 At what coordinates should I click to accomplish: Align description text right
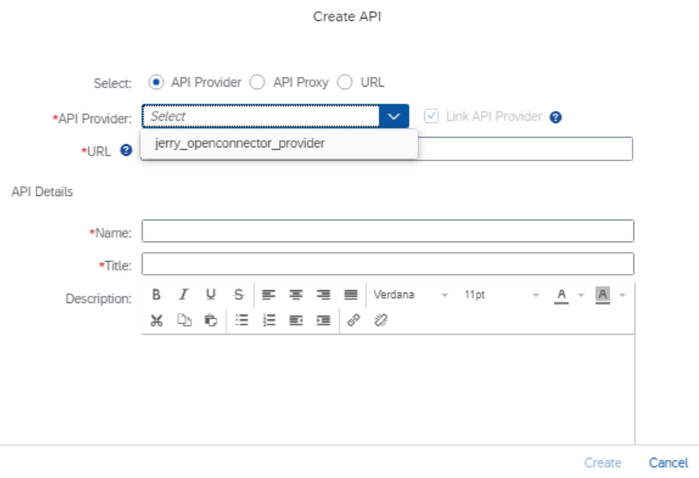[x=324, y=294]
